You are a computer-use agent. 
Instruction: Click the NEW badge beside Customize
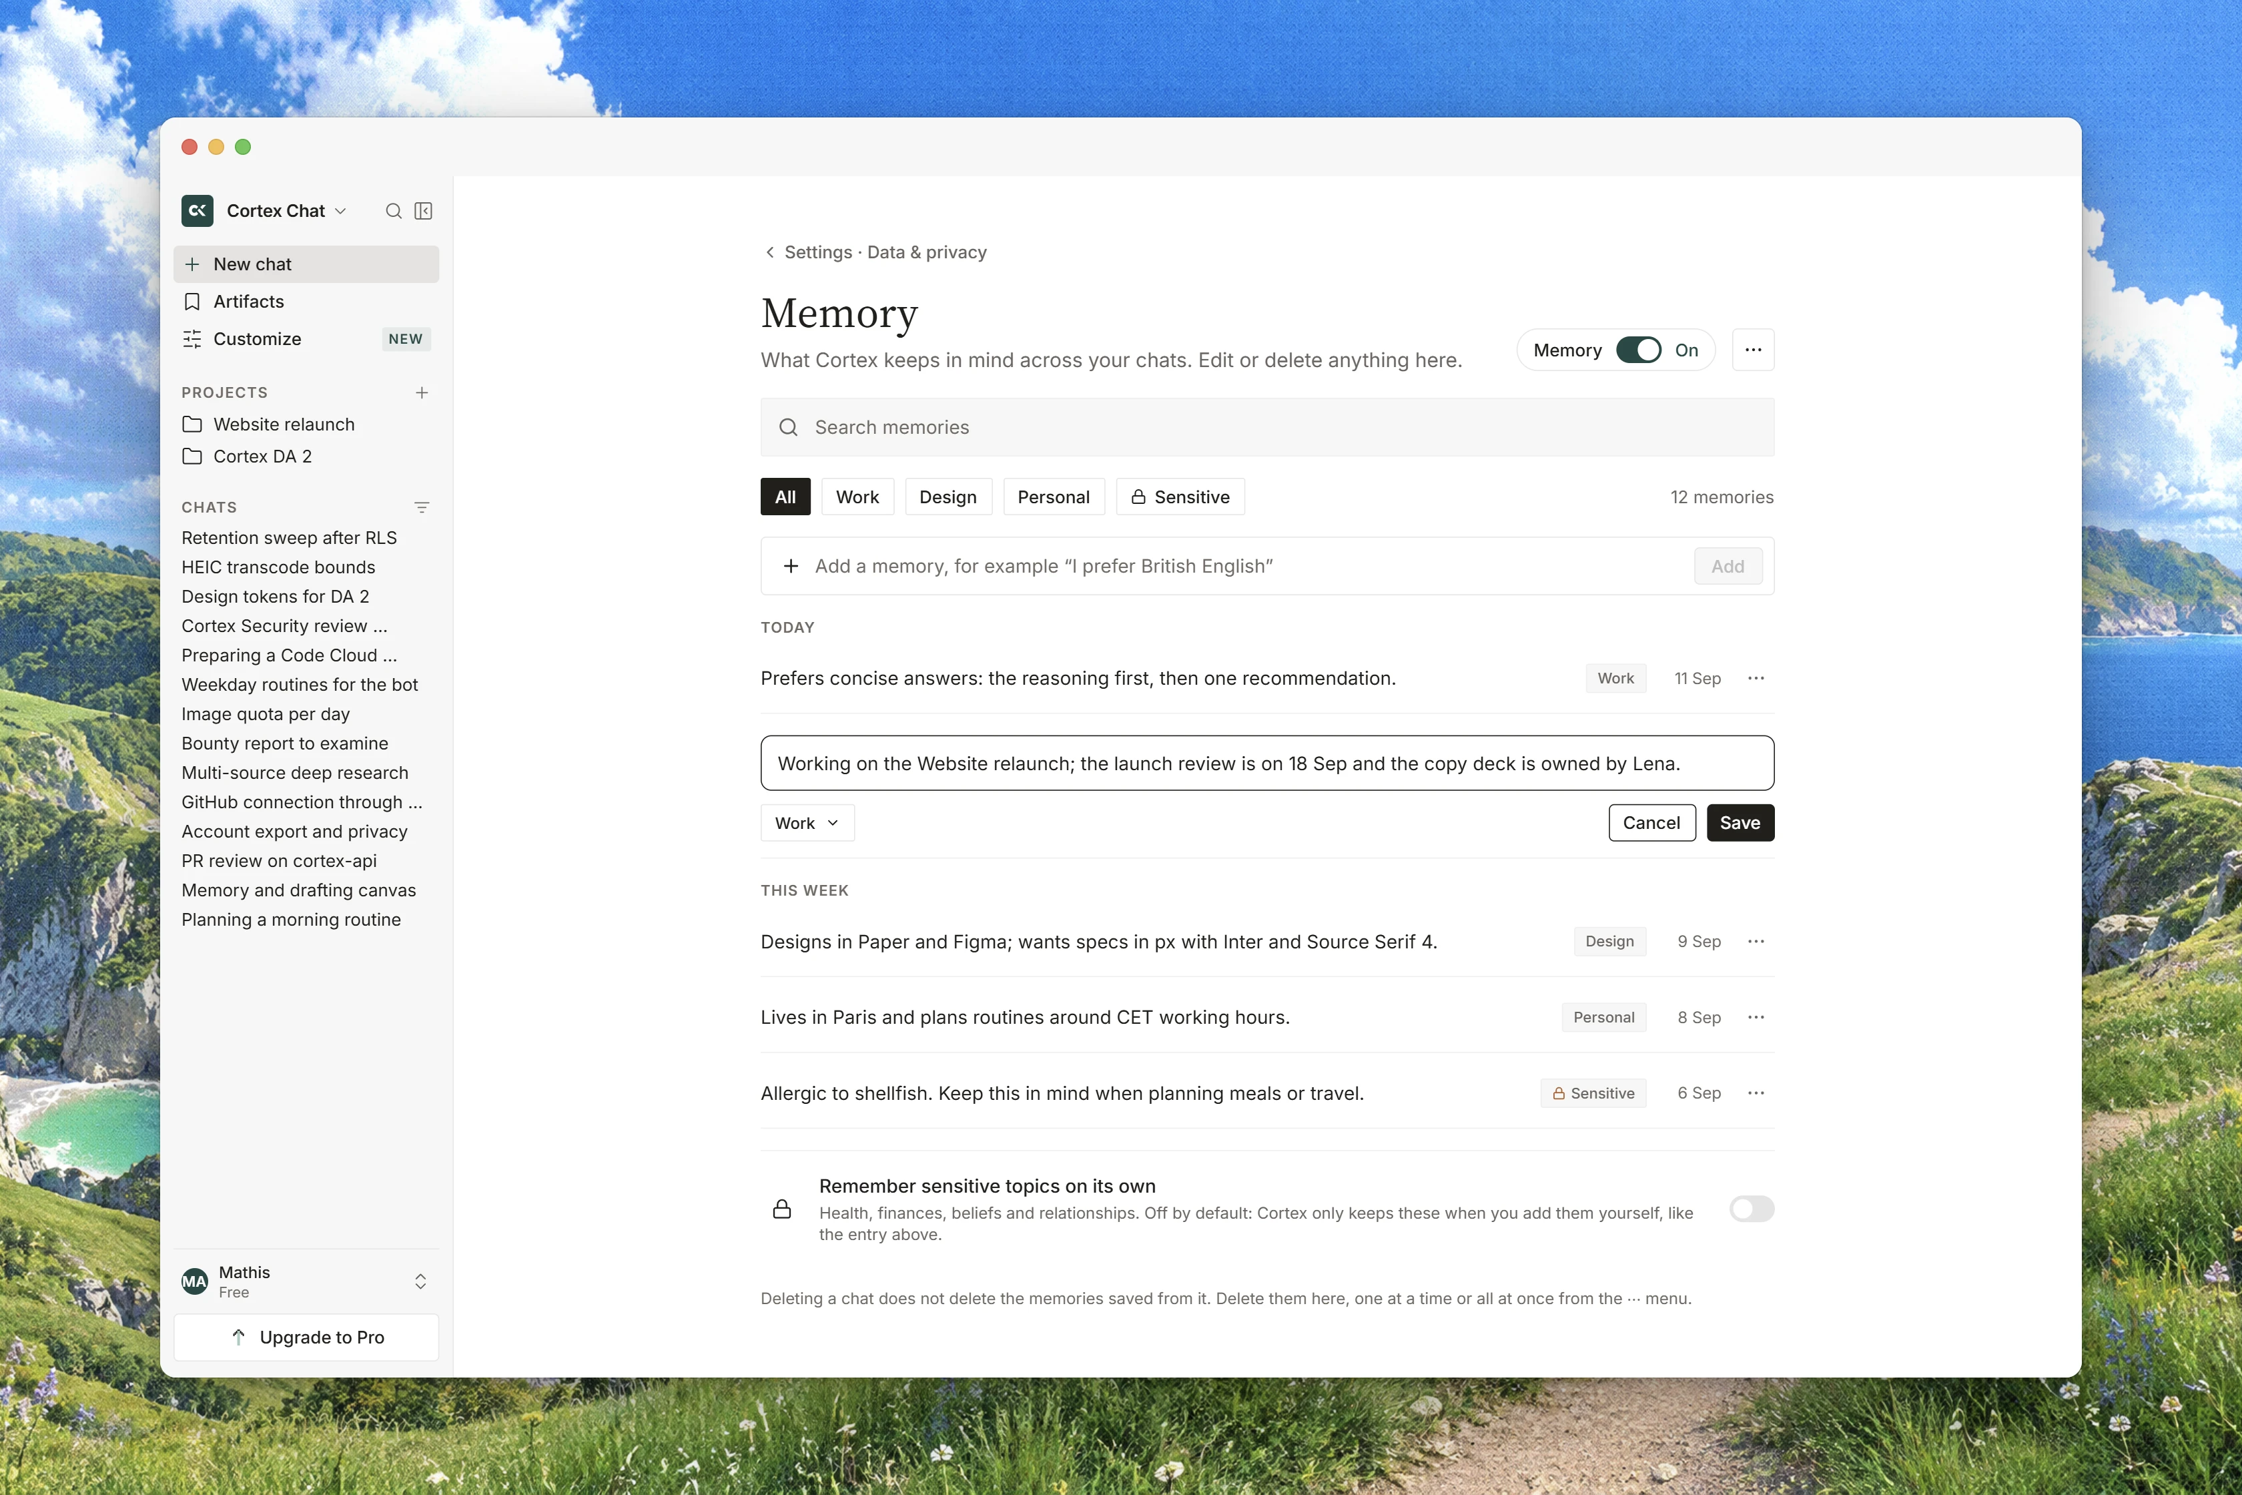[406, 338]
